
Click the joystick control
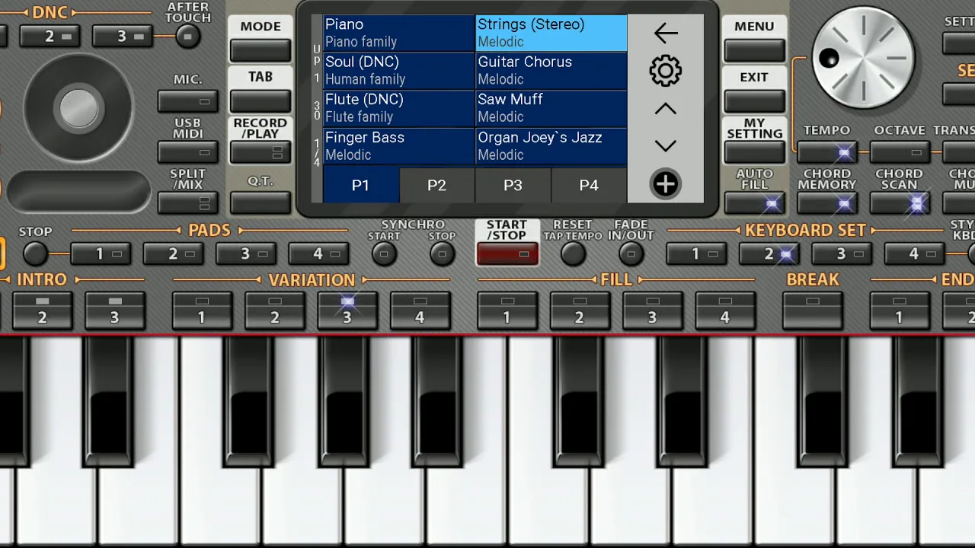[78, 108]
